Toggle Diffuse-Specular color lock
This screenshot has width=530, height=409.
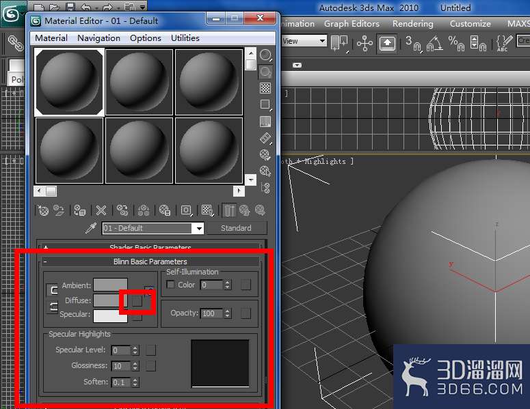click(52, 307)
